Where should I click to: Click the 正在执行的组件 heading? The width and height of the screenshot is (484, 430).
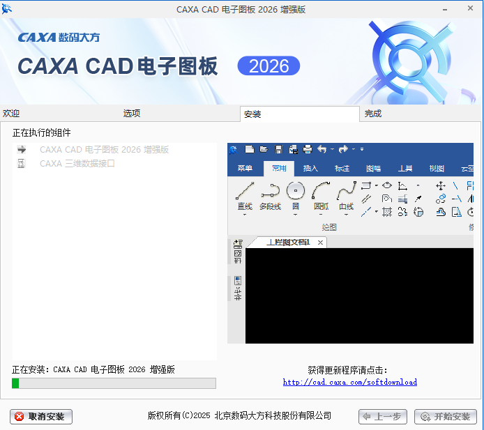point(42,132)
